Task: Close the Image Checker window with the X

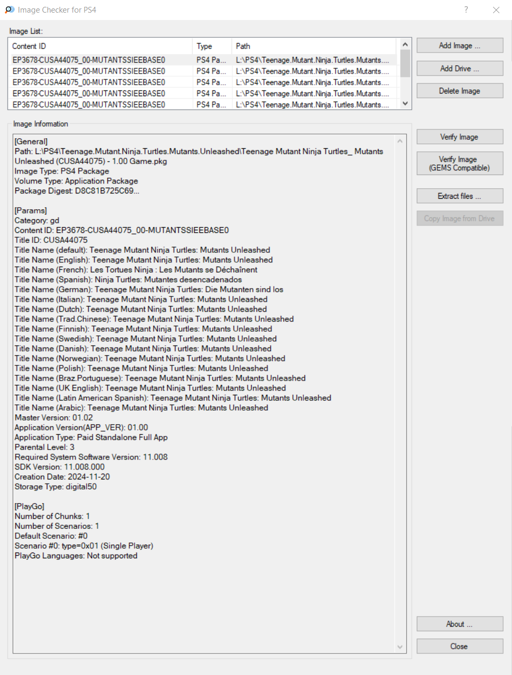Action: (496, 9)
